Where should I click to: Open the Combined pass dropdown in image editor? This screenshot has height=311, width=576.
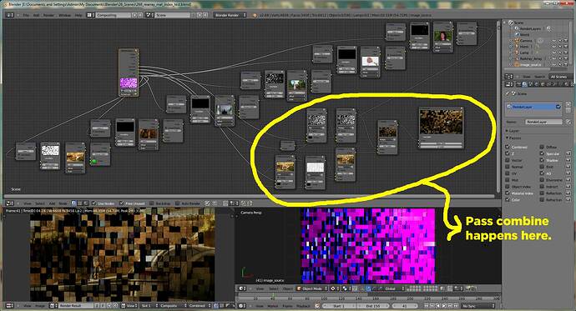pos(200,305)
